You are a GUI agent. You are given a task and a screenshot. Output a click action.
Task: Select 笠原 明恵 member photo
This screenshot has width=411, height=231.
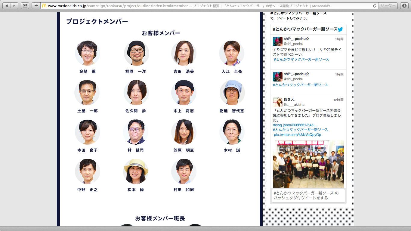coord(184,132)
